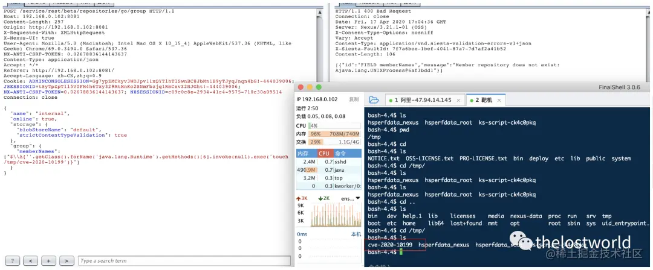
Task: Click the '/tmp' pwd output in terminal
Action: pos(374,137)
